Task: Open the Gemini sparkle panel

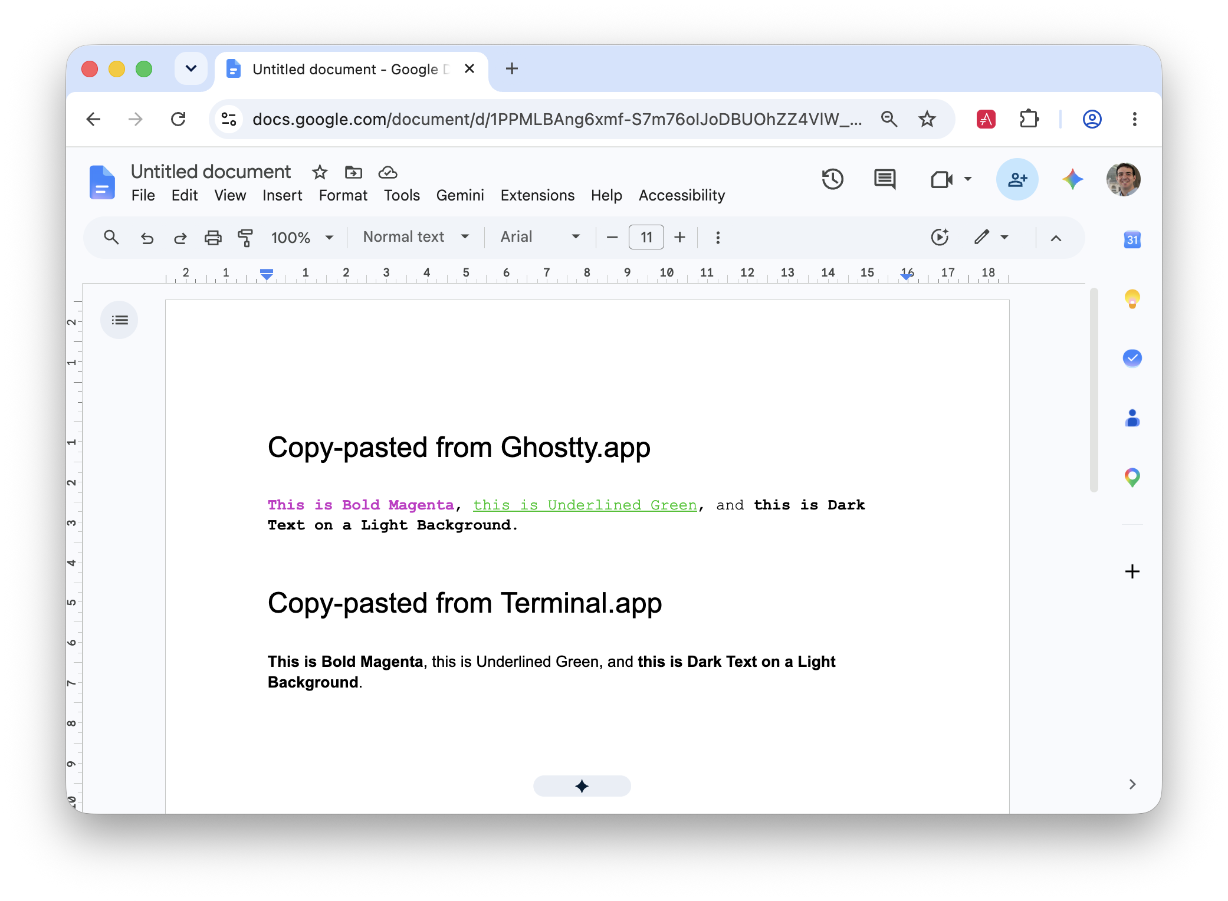Action: [x=1072, y=179]
